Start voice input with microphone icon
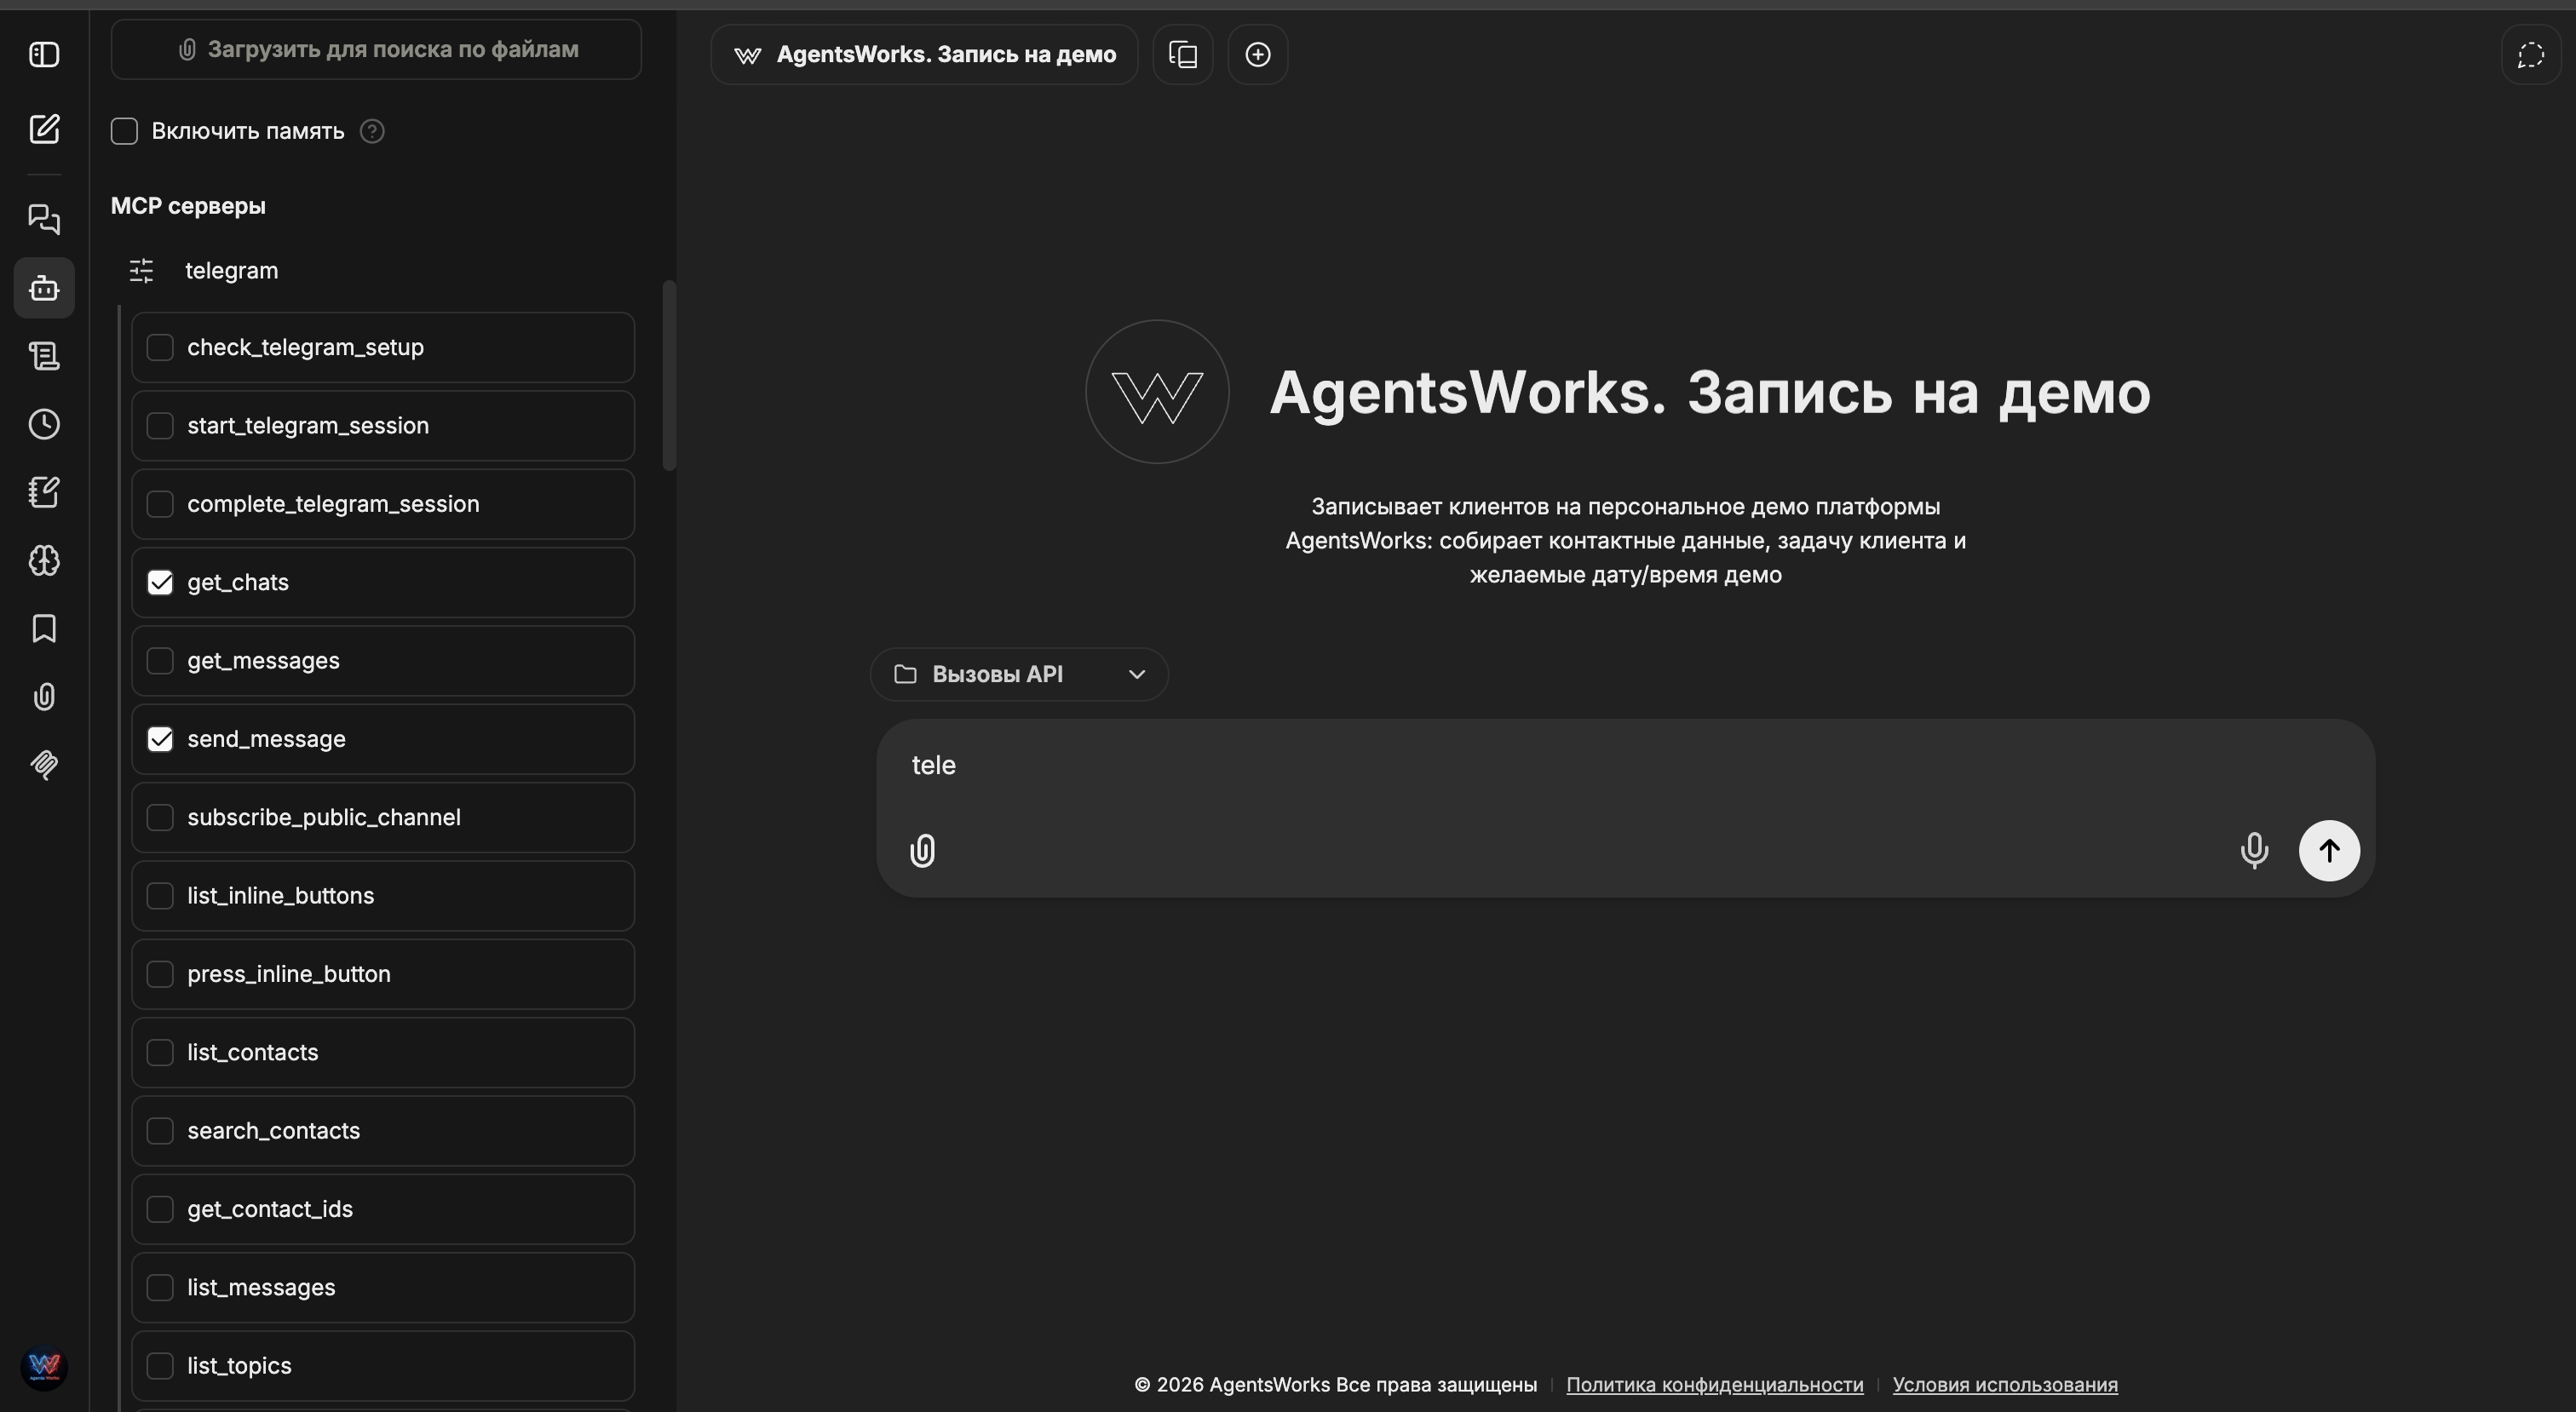 point(2254,851)
